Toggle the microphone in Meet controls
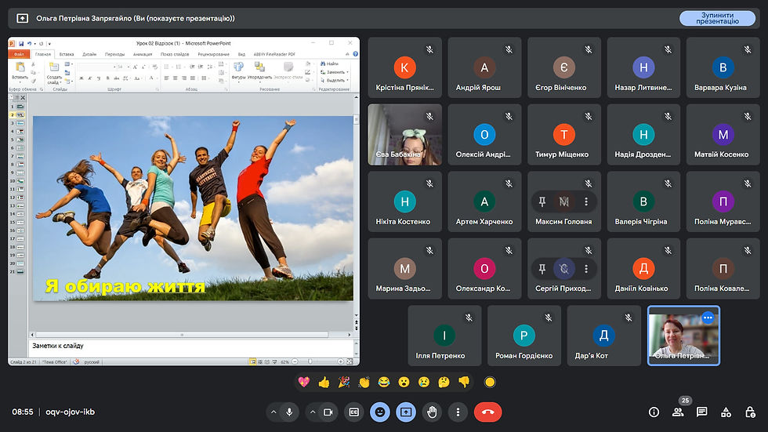The image size is (768, 432). point(289,412)
